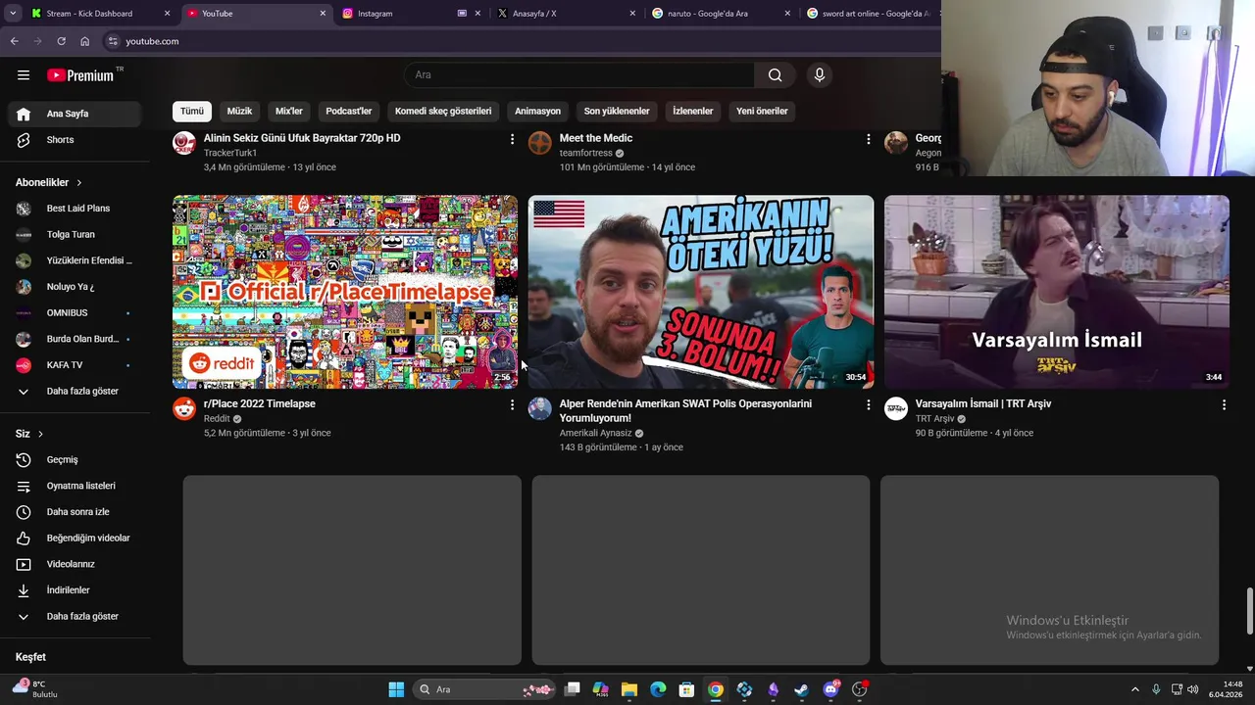
Task: View site information icon in address bar
Action: click(113, 41)
